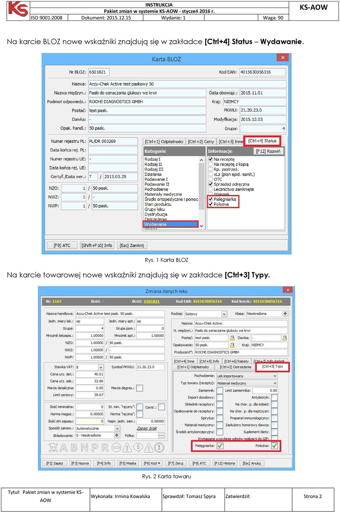Toggle the Antybiotyk checkbox

[274, 397]
